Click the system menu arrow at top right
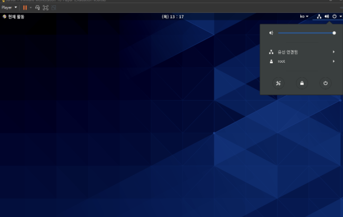343x217 pixels. pos(341,16)
